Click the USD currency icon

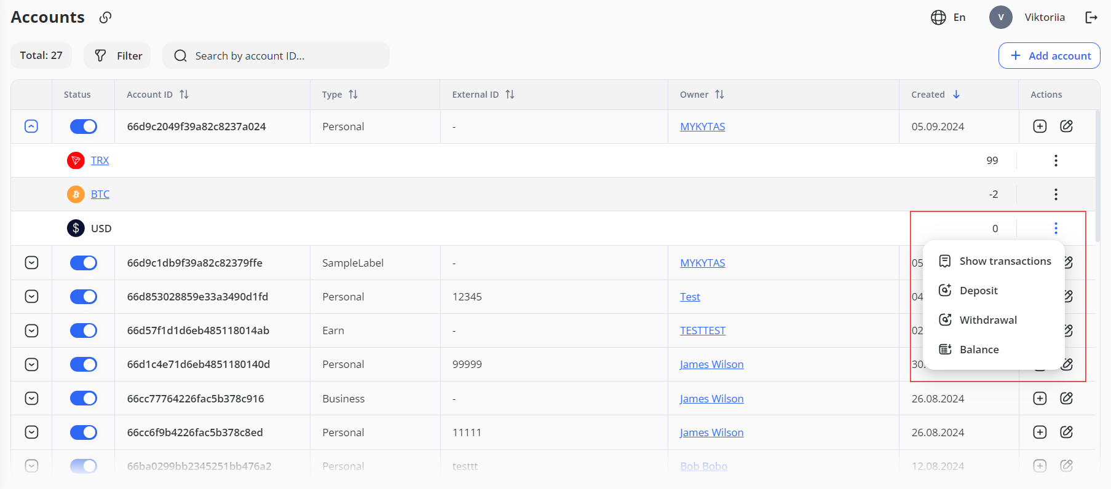pos(76,228)
